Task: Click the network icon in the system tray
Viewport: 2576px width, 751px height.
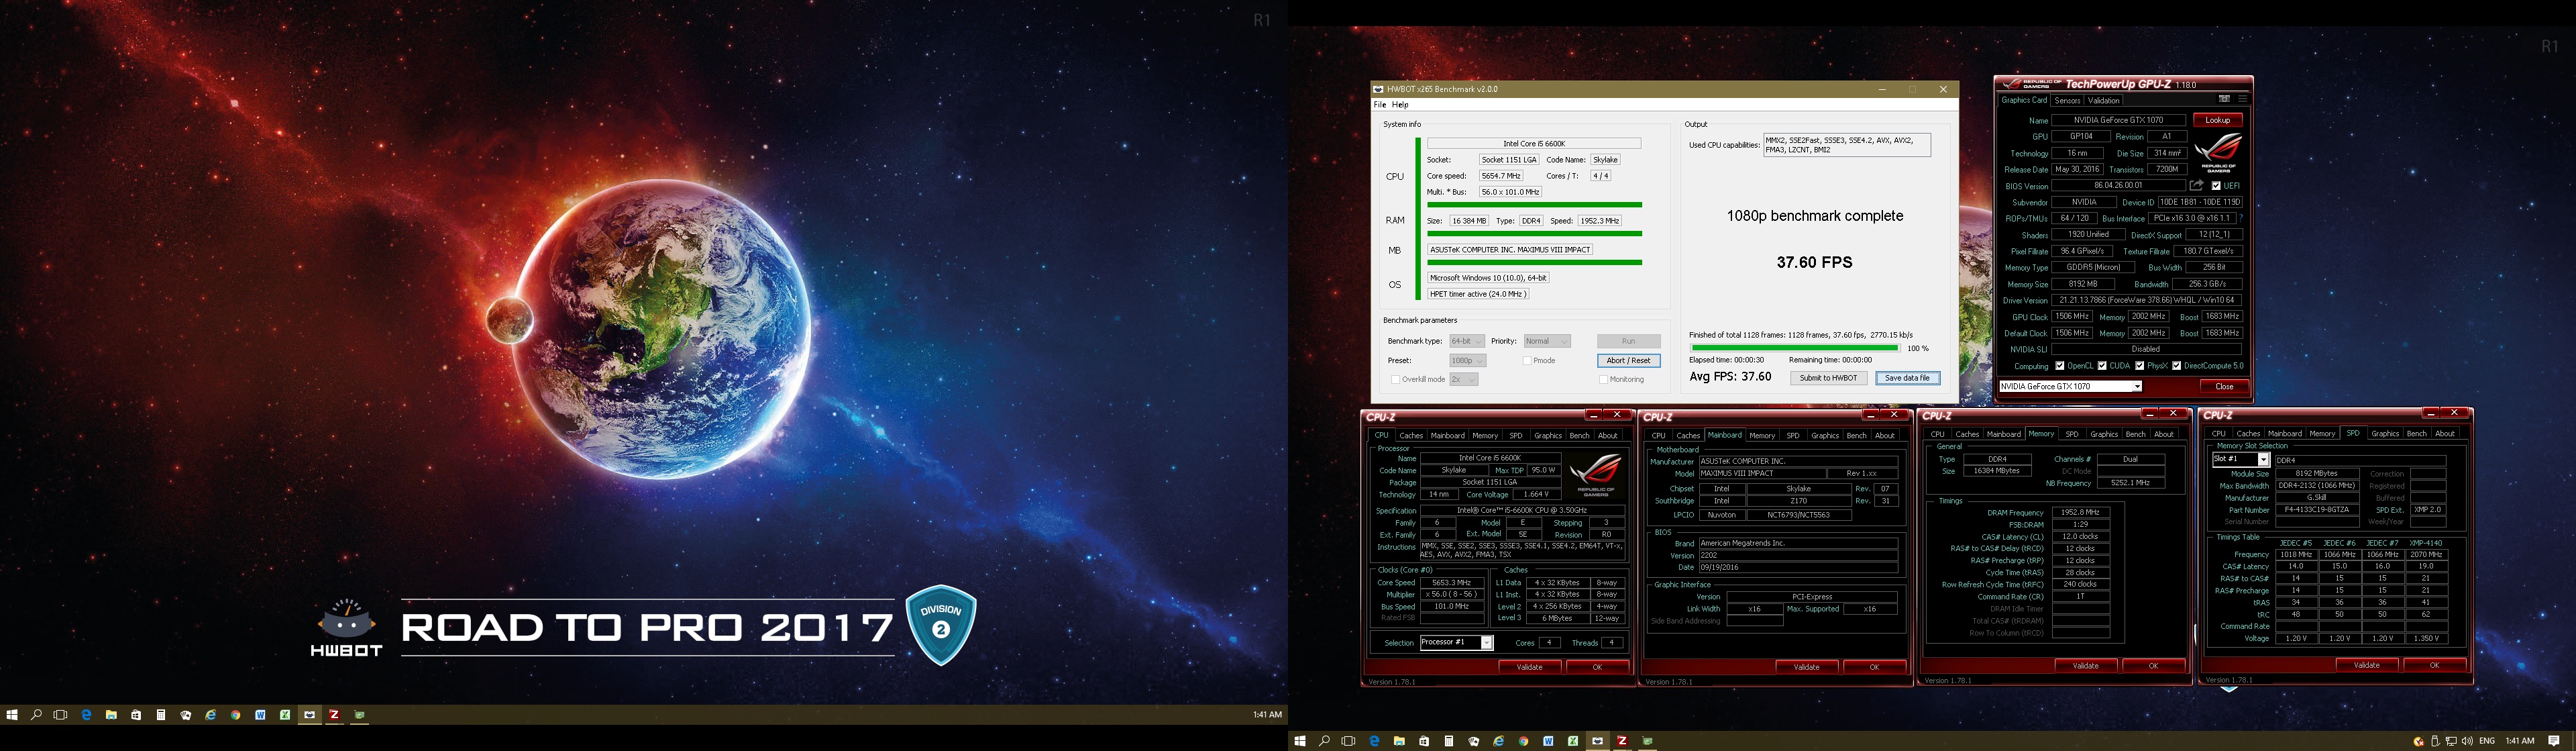Action: (2451, 741)
